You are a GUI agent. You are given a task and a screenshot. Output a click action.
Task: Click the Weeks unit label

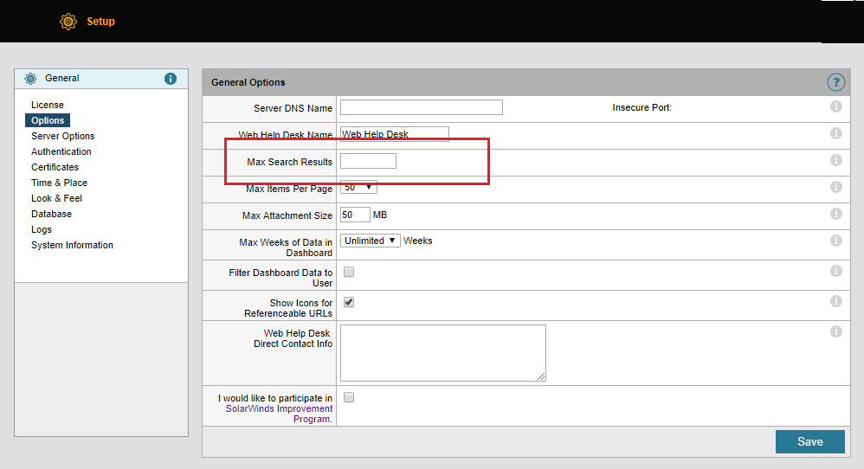pos(417,241)
